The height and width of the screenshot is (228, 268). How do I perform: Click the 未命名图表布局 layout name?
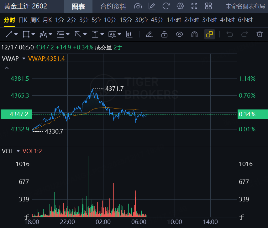coord(245,6)
